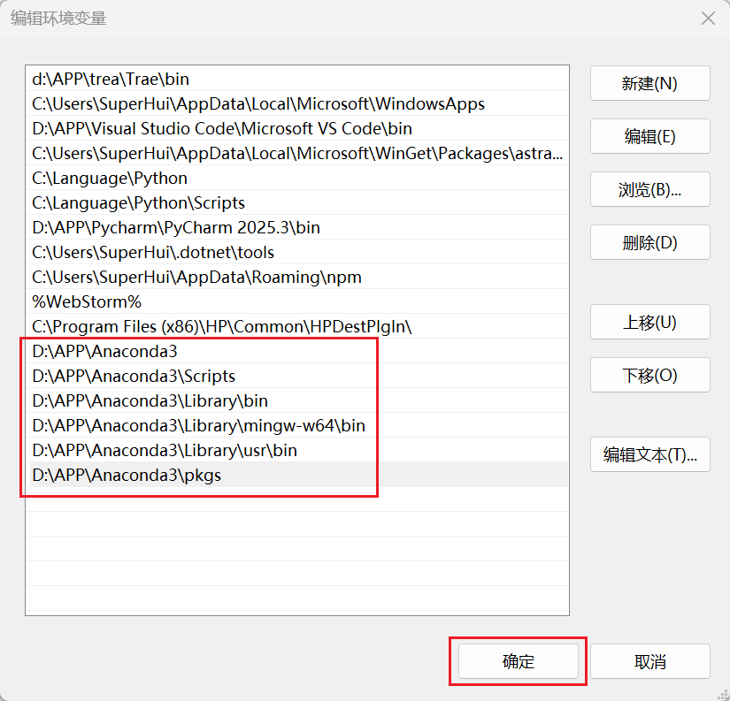The height and width of the screenshot is (701, 730).
Task: Select the C:\Language\Python entry
Action: click(297, 179)
